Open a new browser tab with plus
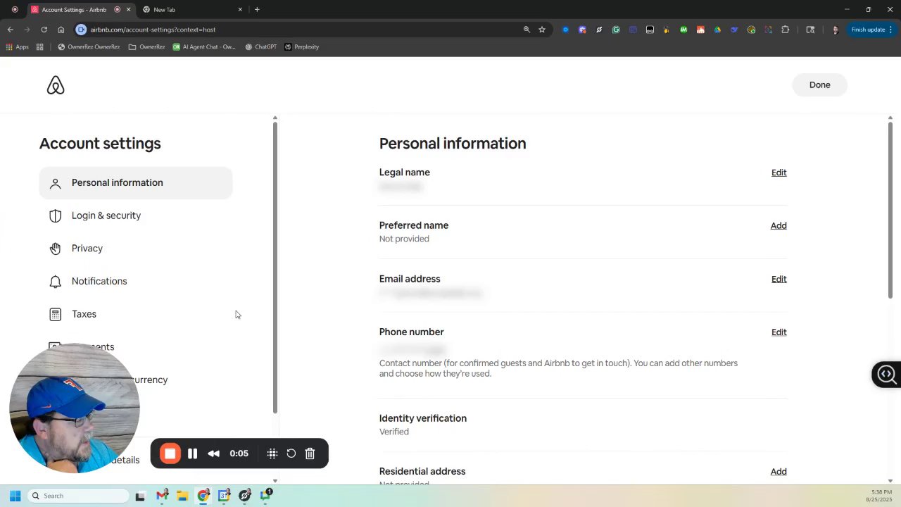Image resolution: width=901 pixels, height=507 pixels. click(x=257, y=10)
